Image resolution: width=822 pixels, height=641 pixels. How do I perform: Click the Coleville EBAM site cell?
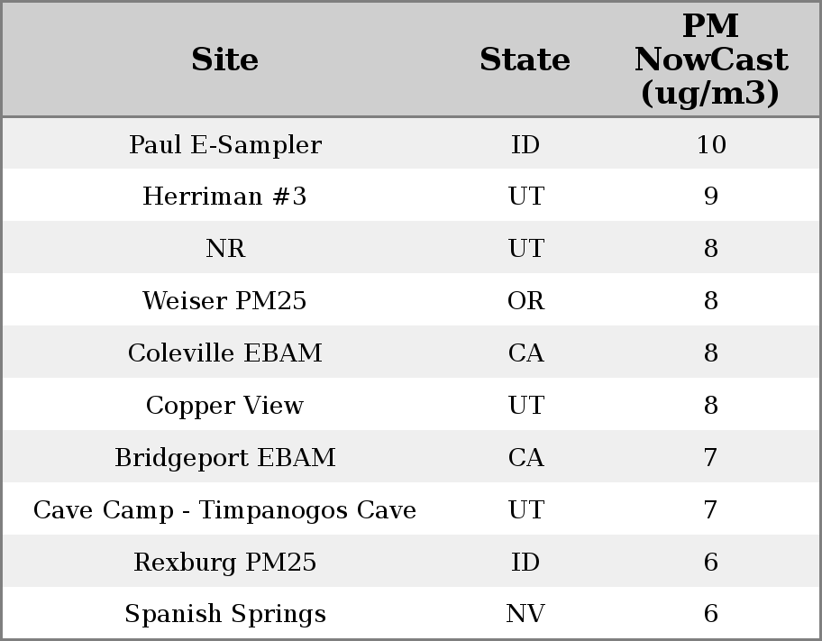point(224,353)
